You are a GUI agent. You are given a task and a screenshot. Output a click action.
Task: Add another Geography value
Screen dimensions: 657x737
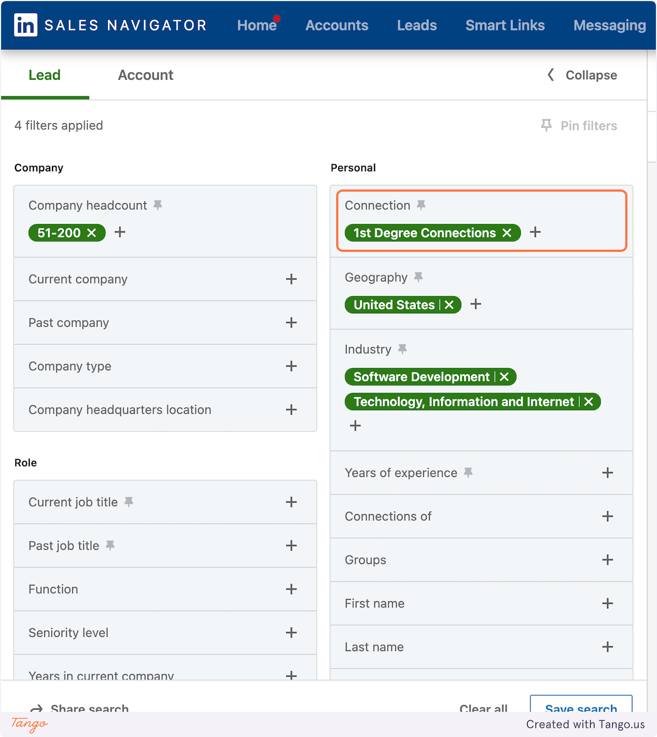click(x=476, y=304)
